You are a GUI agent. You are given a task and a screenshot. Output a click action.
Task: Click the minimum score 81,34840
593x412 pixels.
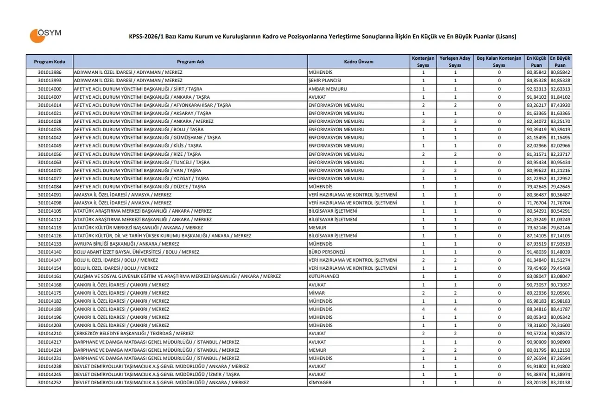point(536,260)
